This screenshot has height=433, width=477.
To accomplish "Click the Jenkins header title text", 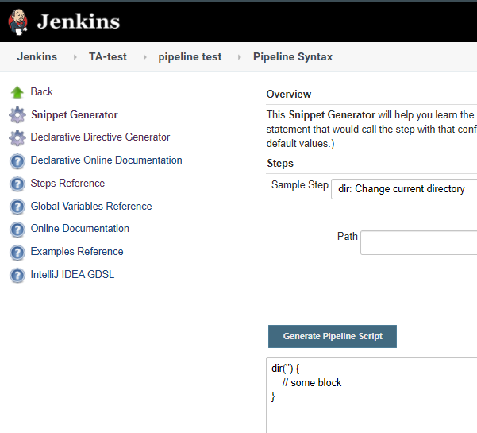I will (x=79, y=21).
